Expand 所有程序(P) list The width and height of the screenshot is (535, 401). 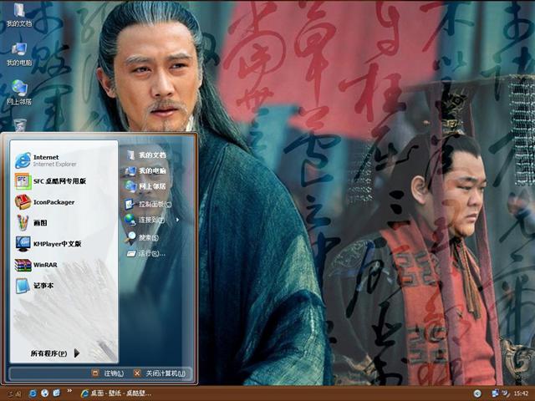54,353
